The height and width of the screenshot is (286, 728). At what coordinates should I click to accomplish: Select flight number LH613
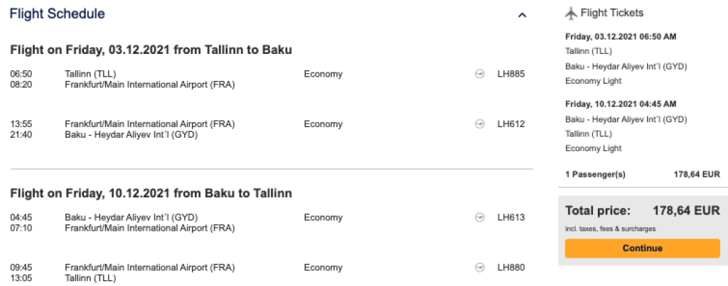[x=511, y=217]
